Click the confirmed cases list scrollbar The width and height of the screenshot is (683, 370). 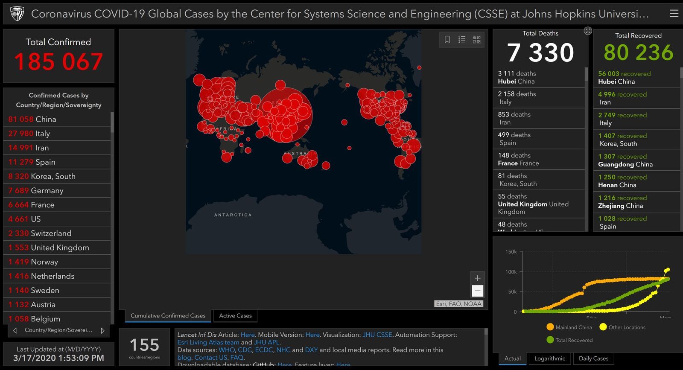tap(112, 122)
